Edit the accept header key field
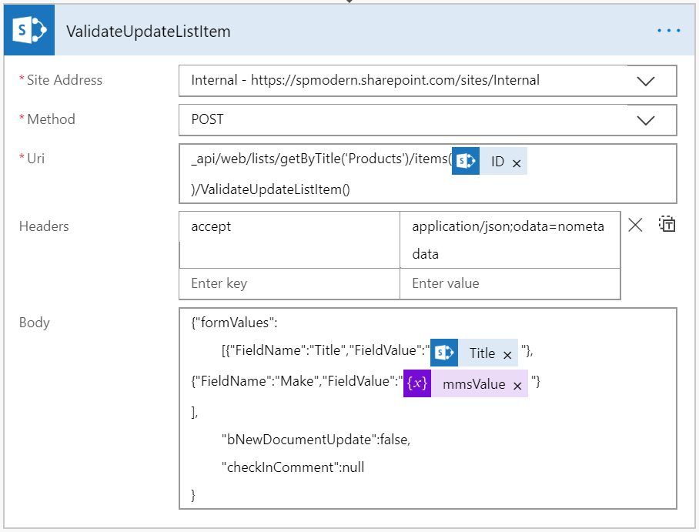Viewport: 699px width, 532px height. point(289,240)
